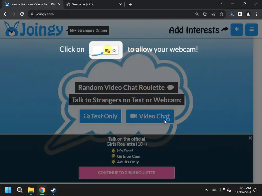The height and width of the screenshot is (196, 262).
Task: Open the network tray icon
Action: pos(222,190)
